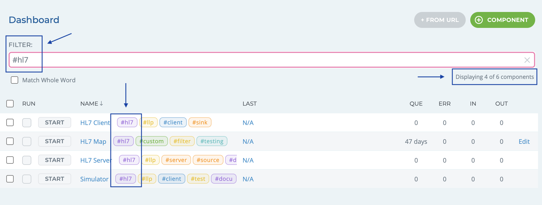Select the #sink tag on HL7 Client

(x=200, y=122)
